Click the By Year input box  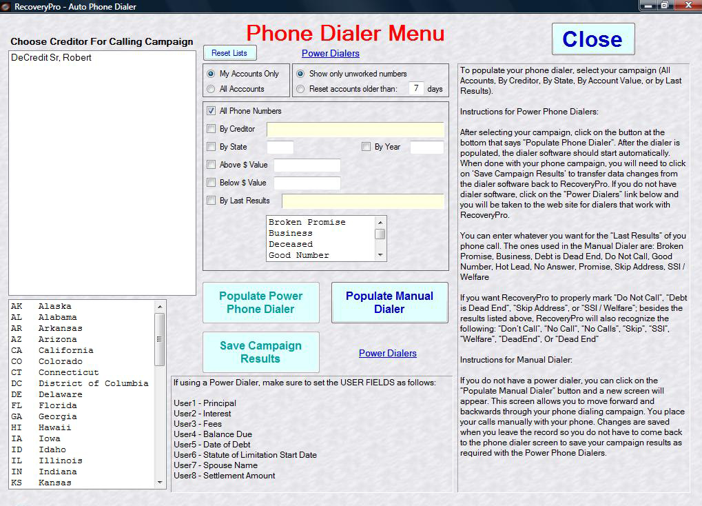(x=426, y=147)
